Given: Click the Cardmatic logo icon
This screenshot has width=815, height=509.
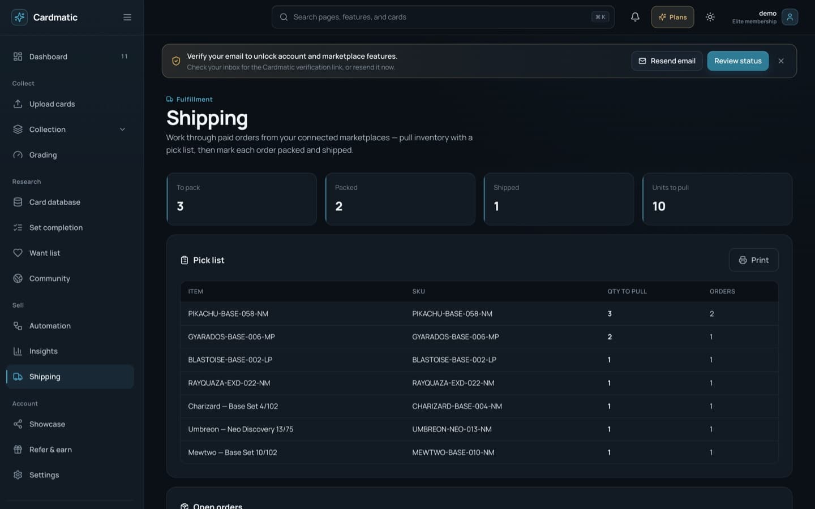Looking at the screenshot, I should click(19, 17).
